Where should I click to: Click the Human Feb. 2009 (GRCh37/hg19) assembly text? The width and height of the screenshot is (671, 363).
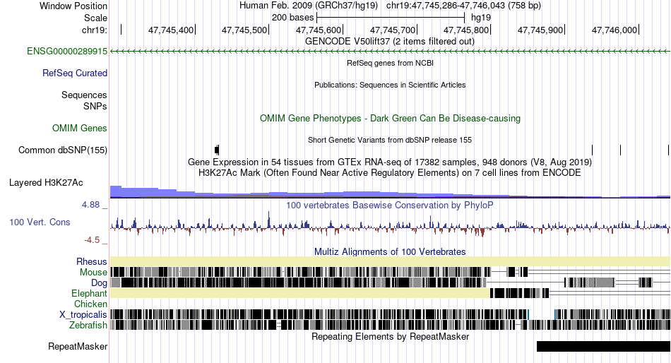click(309, 6)
